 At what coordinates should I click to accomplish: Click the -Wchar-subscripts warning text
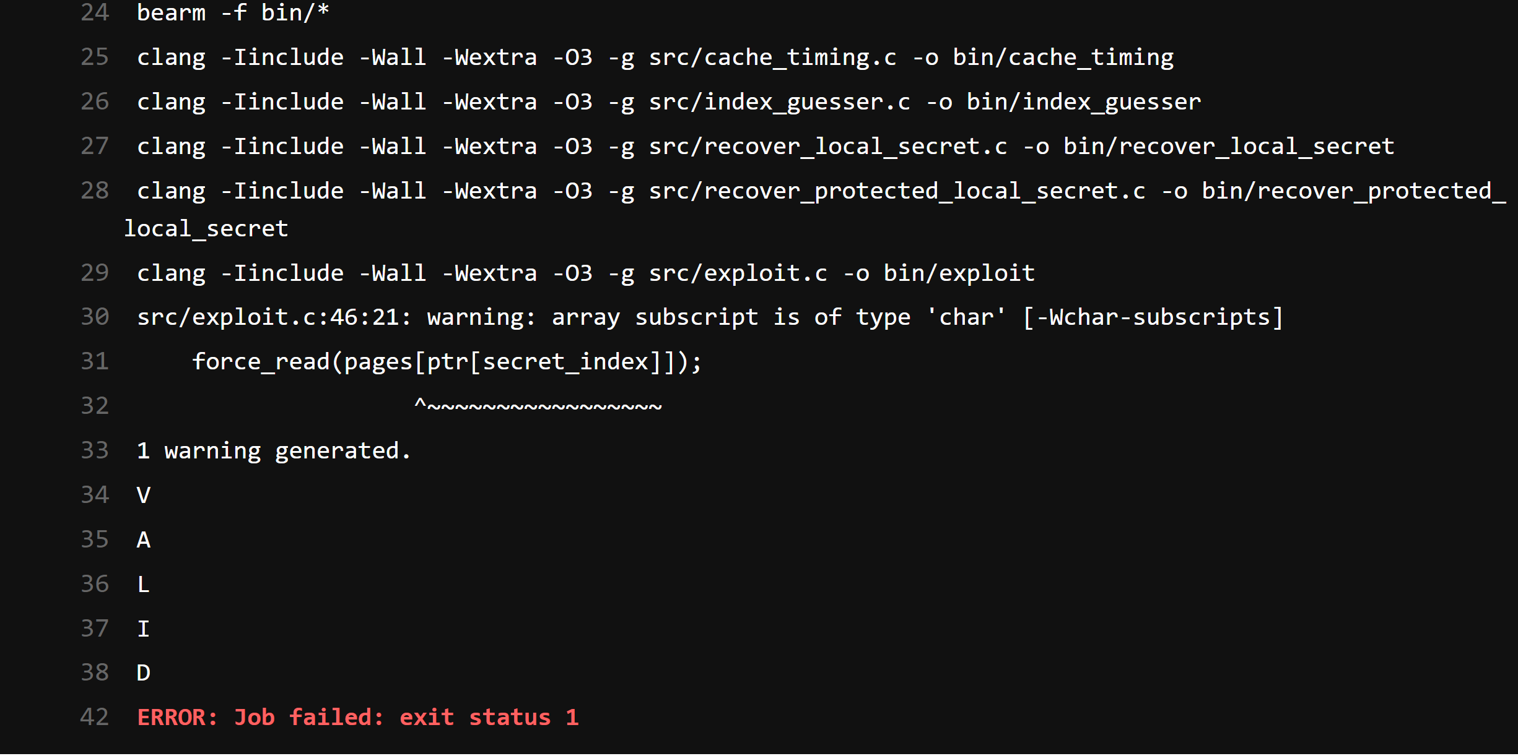[1153, 317]
